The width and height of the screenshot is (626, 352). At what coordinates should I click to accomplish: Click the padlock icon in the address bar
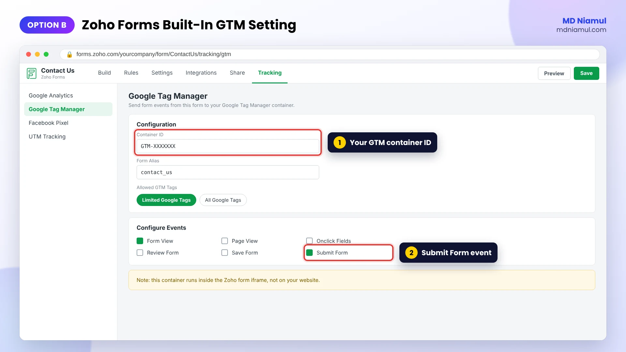pos(69,54)
